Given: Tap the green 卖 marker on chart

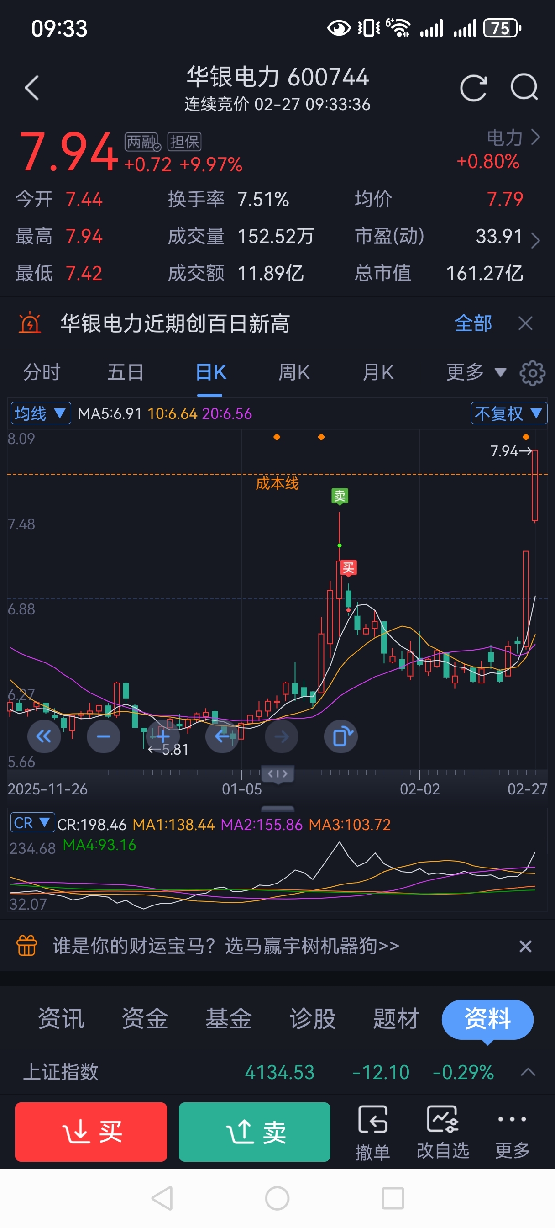Looking at the screenshot, I should click(340, 496).
